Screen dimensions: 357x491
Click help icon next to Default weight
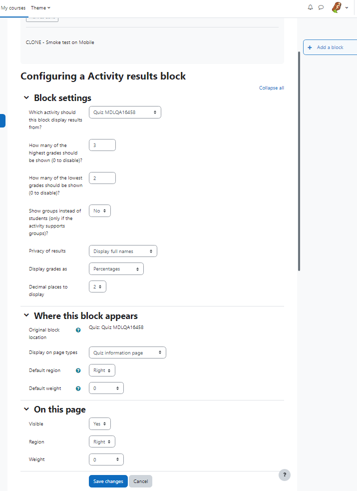(x=78, y=388)
